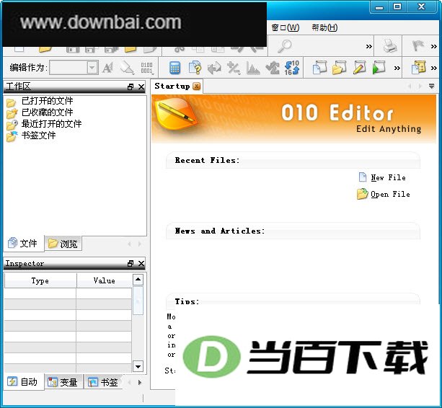Expand chevron after template icon
The height and width of the screenshot is (408, 442).
[x=434, y=68]
